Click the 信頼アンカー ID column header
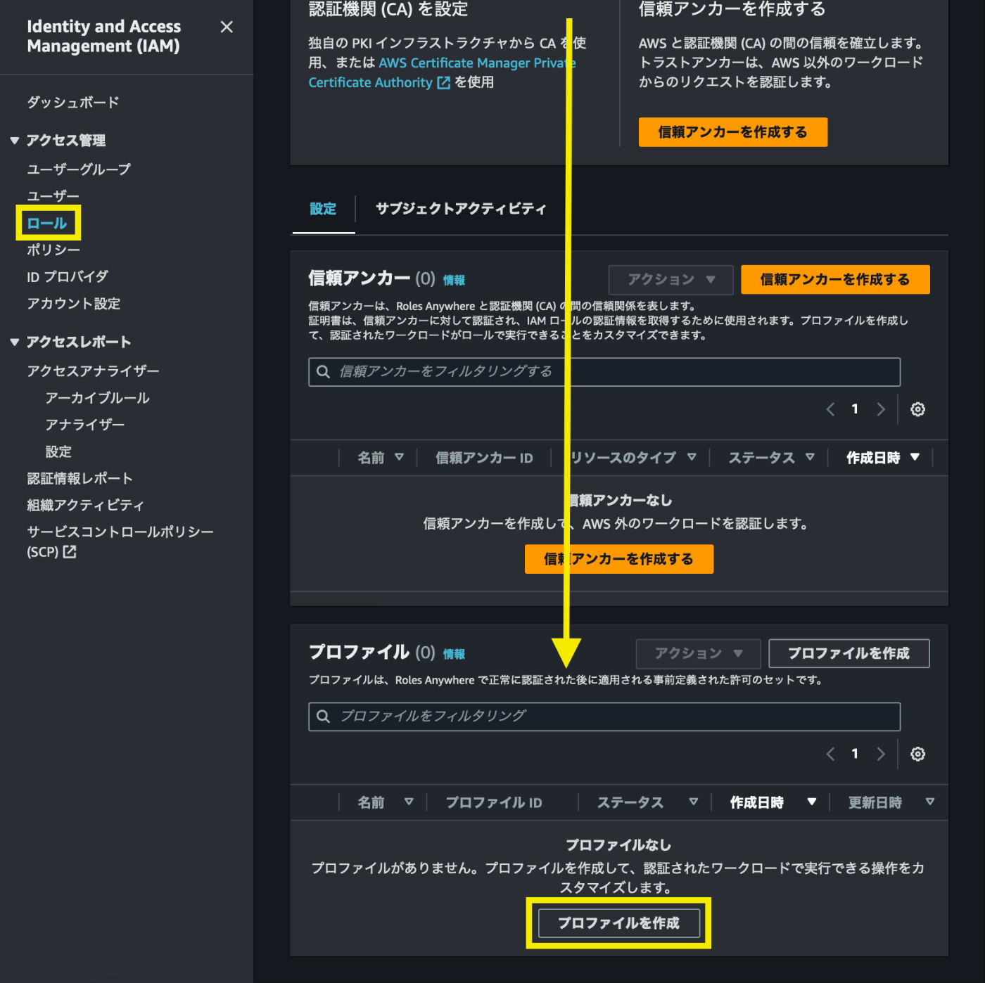The width and height of the screenshot is (985, 983). pyautogui.click(x=484, y=458)
